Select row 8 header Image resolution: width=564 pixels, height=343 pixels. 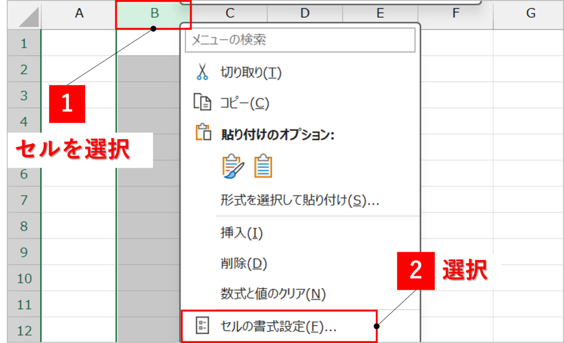point(23,225)
